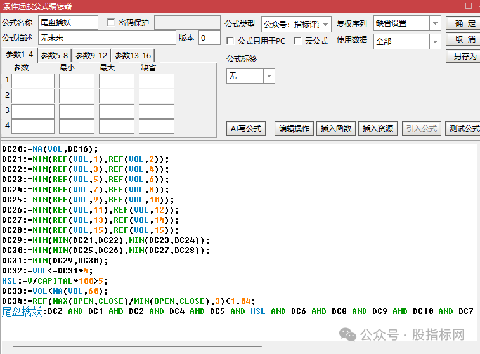Screen dimensions: 480x354
Task: Expand the 公式类型 dropdown
Action: point(326,24)
